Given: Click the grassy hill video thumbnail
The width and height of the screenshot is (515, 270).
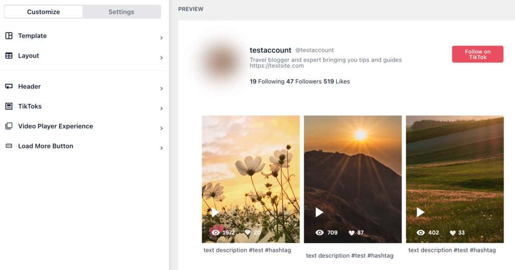Looking at the screenshot, I should click(x=455, y=179).
